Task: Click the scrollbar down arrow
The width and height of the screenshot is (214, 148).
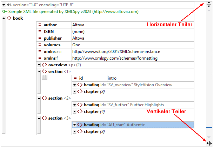Action: 209,137
